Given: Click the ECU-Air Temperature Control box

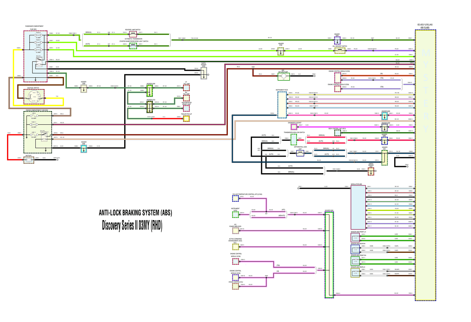Looking at the screenshot, I should click(x=235, y=199).
